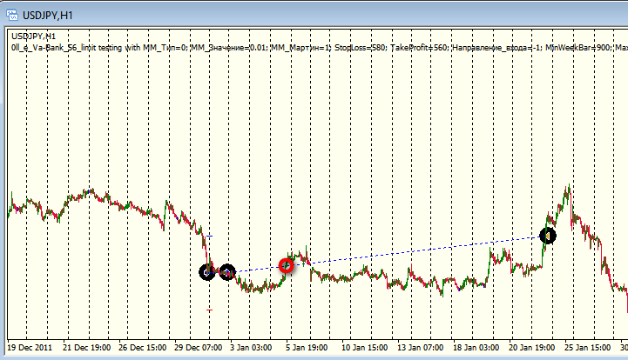The width and height of the screenshot is (628, 360).
Task: Click the 26 Dec 15:00 time label
Action: tap(142, 348)
